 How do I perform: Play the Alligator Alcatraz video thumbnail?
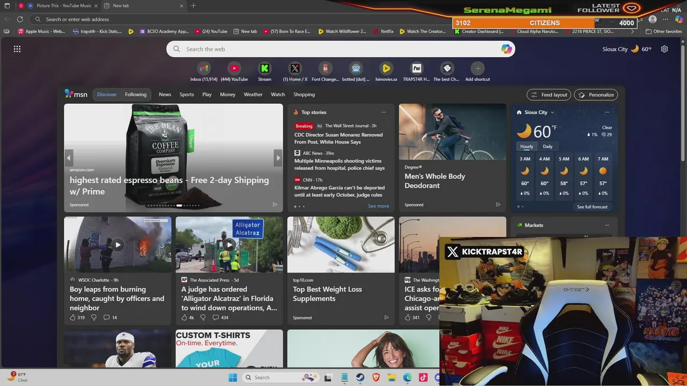point(229,245)
